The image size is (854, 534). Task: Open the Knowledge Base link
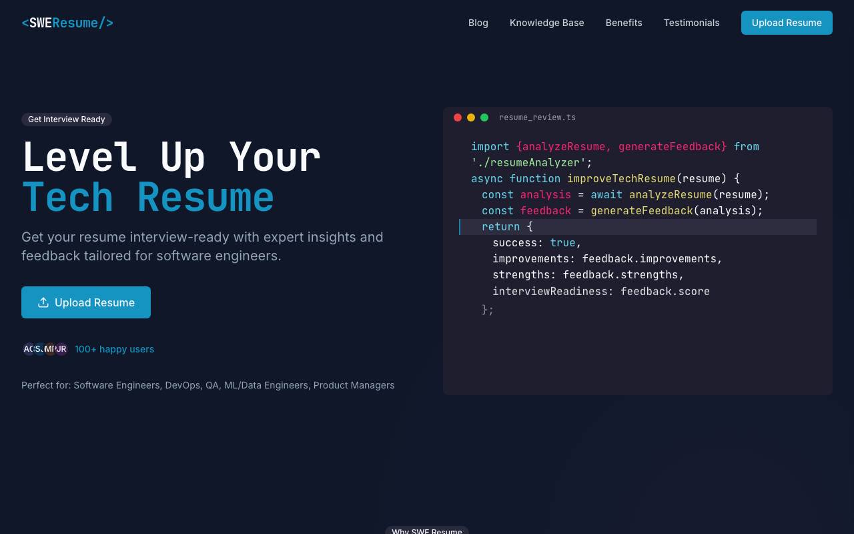click(x=547, y=23)
